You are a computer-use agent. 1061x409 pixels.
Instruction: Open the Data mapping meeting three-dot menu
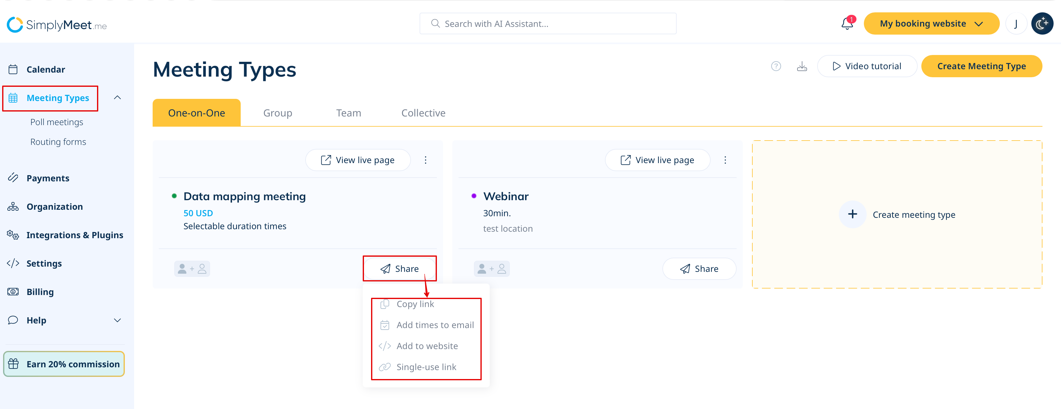point(425,160)
